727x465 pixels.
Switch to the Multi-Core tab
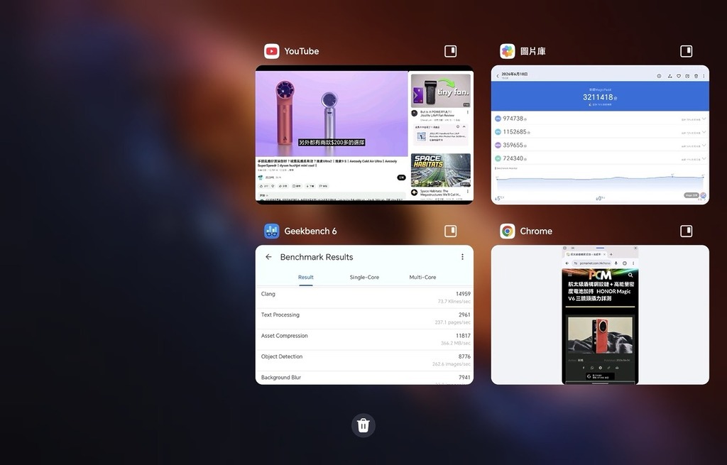(x=422, y=278)
